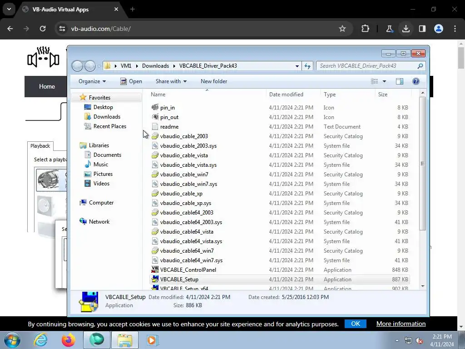The width and height of the screenshot is (465, 349).
Task: Open the Videos library
Action: [101, 184]
